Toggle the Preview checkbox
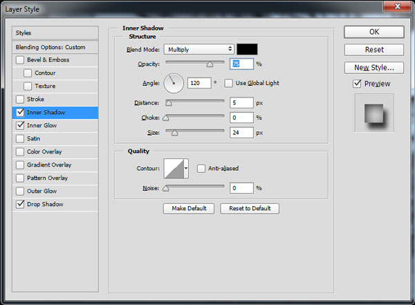This screenshot has width=415, height=305. tap(357, 84)
